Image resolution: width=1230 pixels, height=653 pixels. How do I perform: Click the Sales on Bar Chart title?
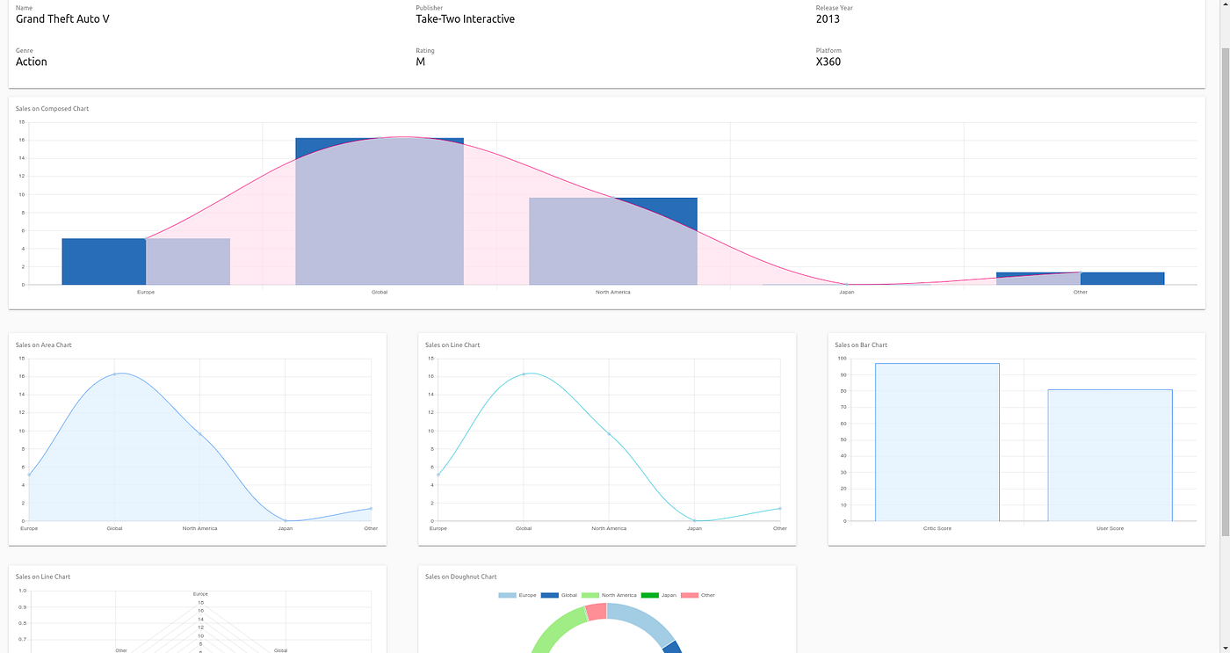[861, 345]
